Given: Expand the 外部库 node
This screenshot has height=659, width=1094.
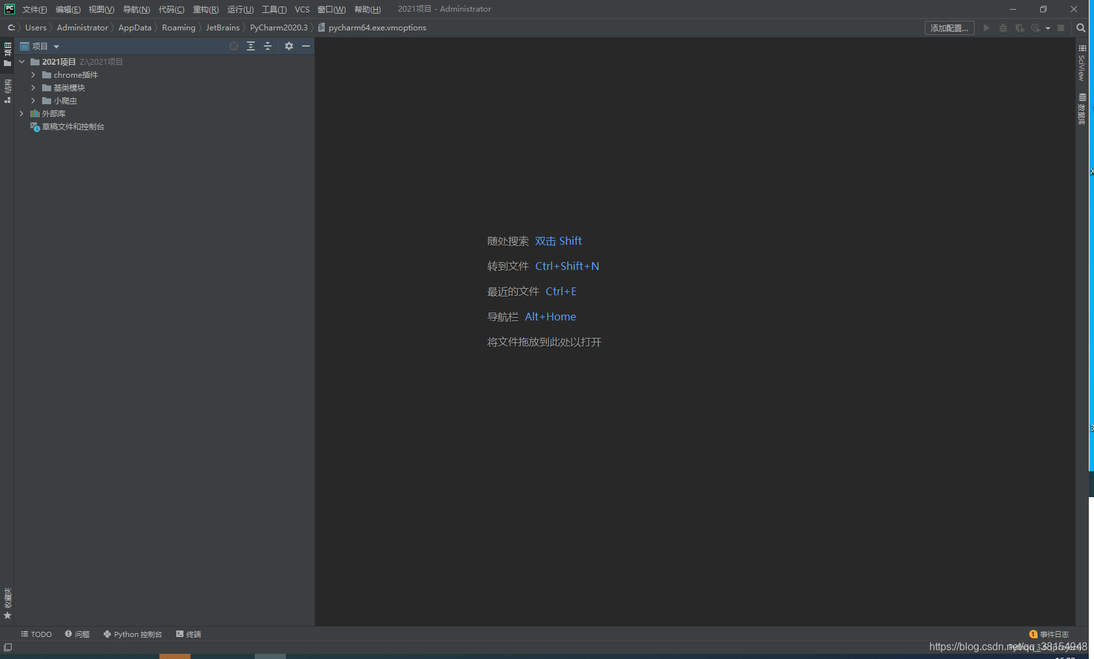Looking at the screenshot, I should [21, 113].
